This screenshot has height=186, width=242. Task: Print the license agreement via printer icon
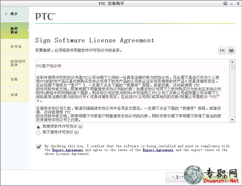[231, 50]
